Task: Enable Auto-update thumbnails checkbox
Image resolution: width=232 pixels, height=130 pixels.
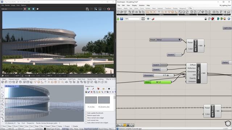Action: point(86,113)
